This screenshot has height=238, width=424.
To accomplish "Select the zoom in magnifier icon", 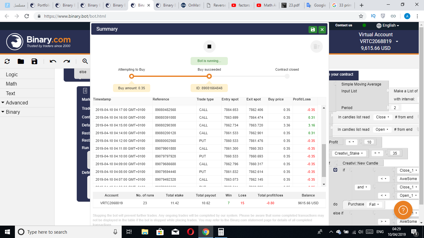I will point(84,61).
